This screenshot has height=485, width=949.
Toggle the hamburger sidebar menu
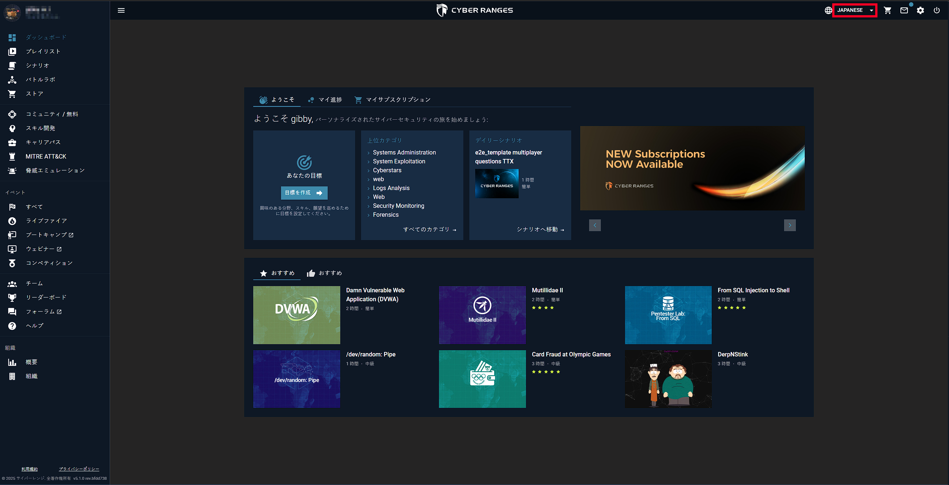(x=121, y=10)
